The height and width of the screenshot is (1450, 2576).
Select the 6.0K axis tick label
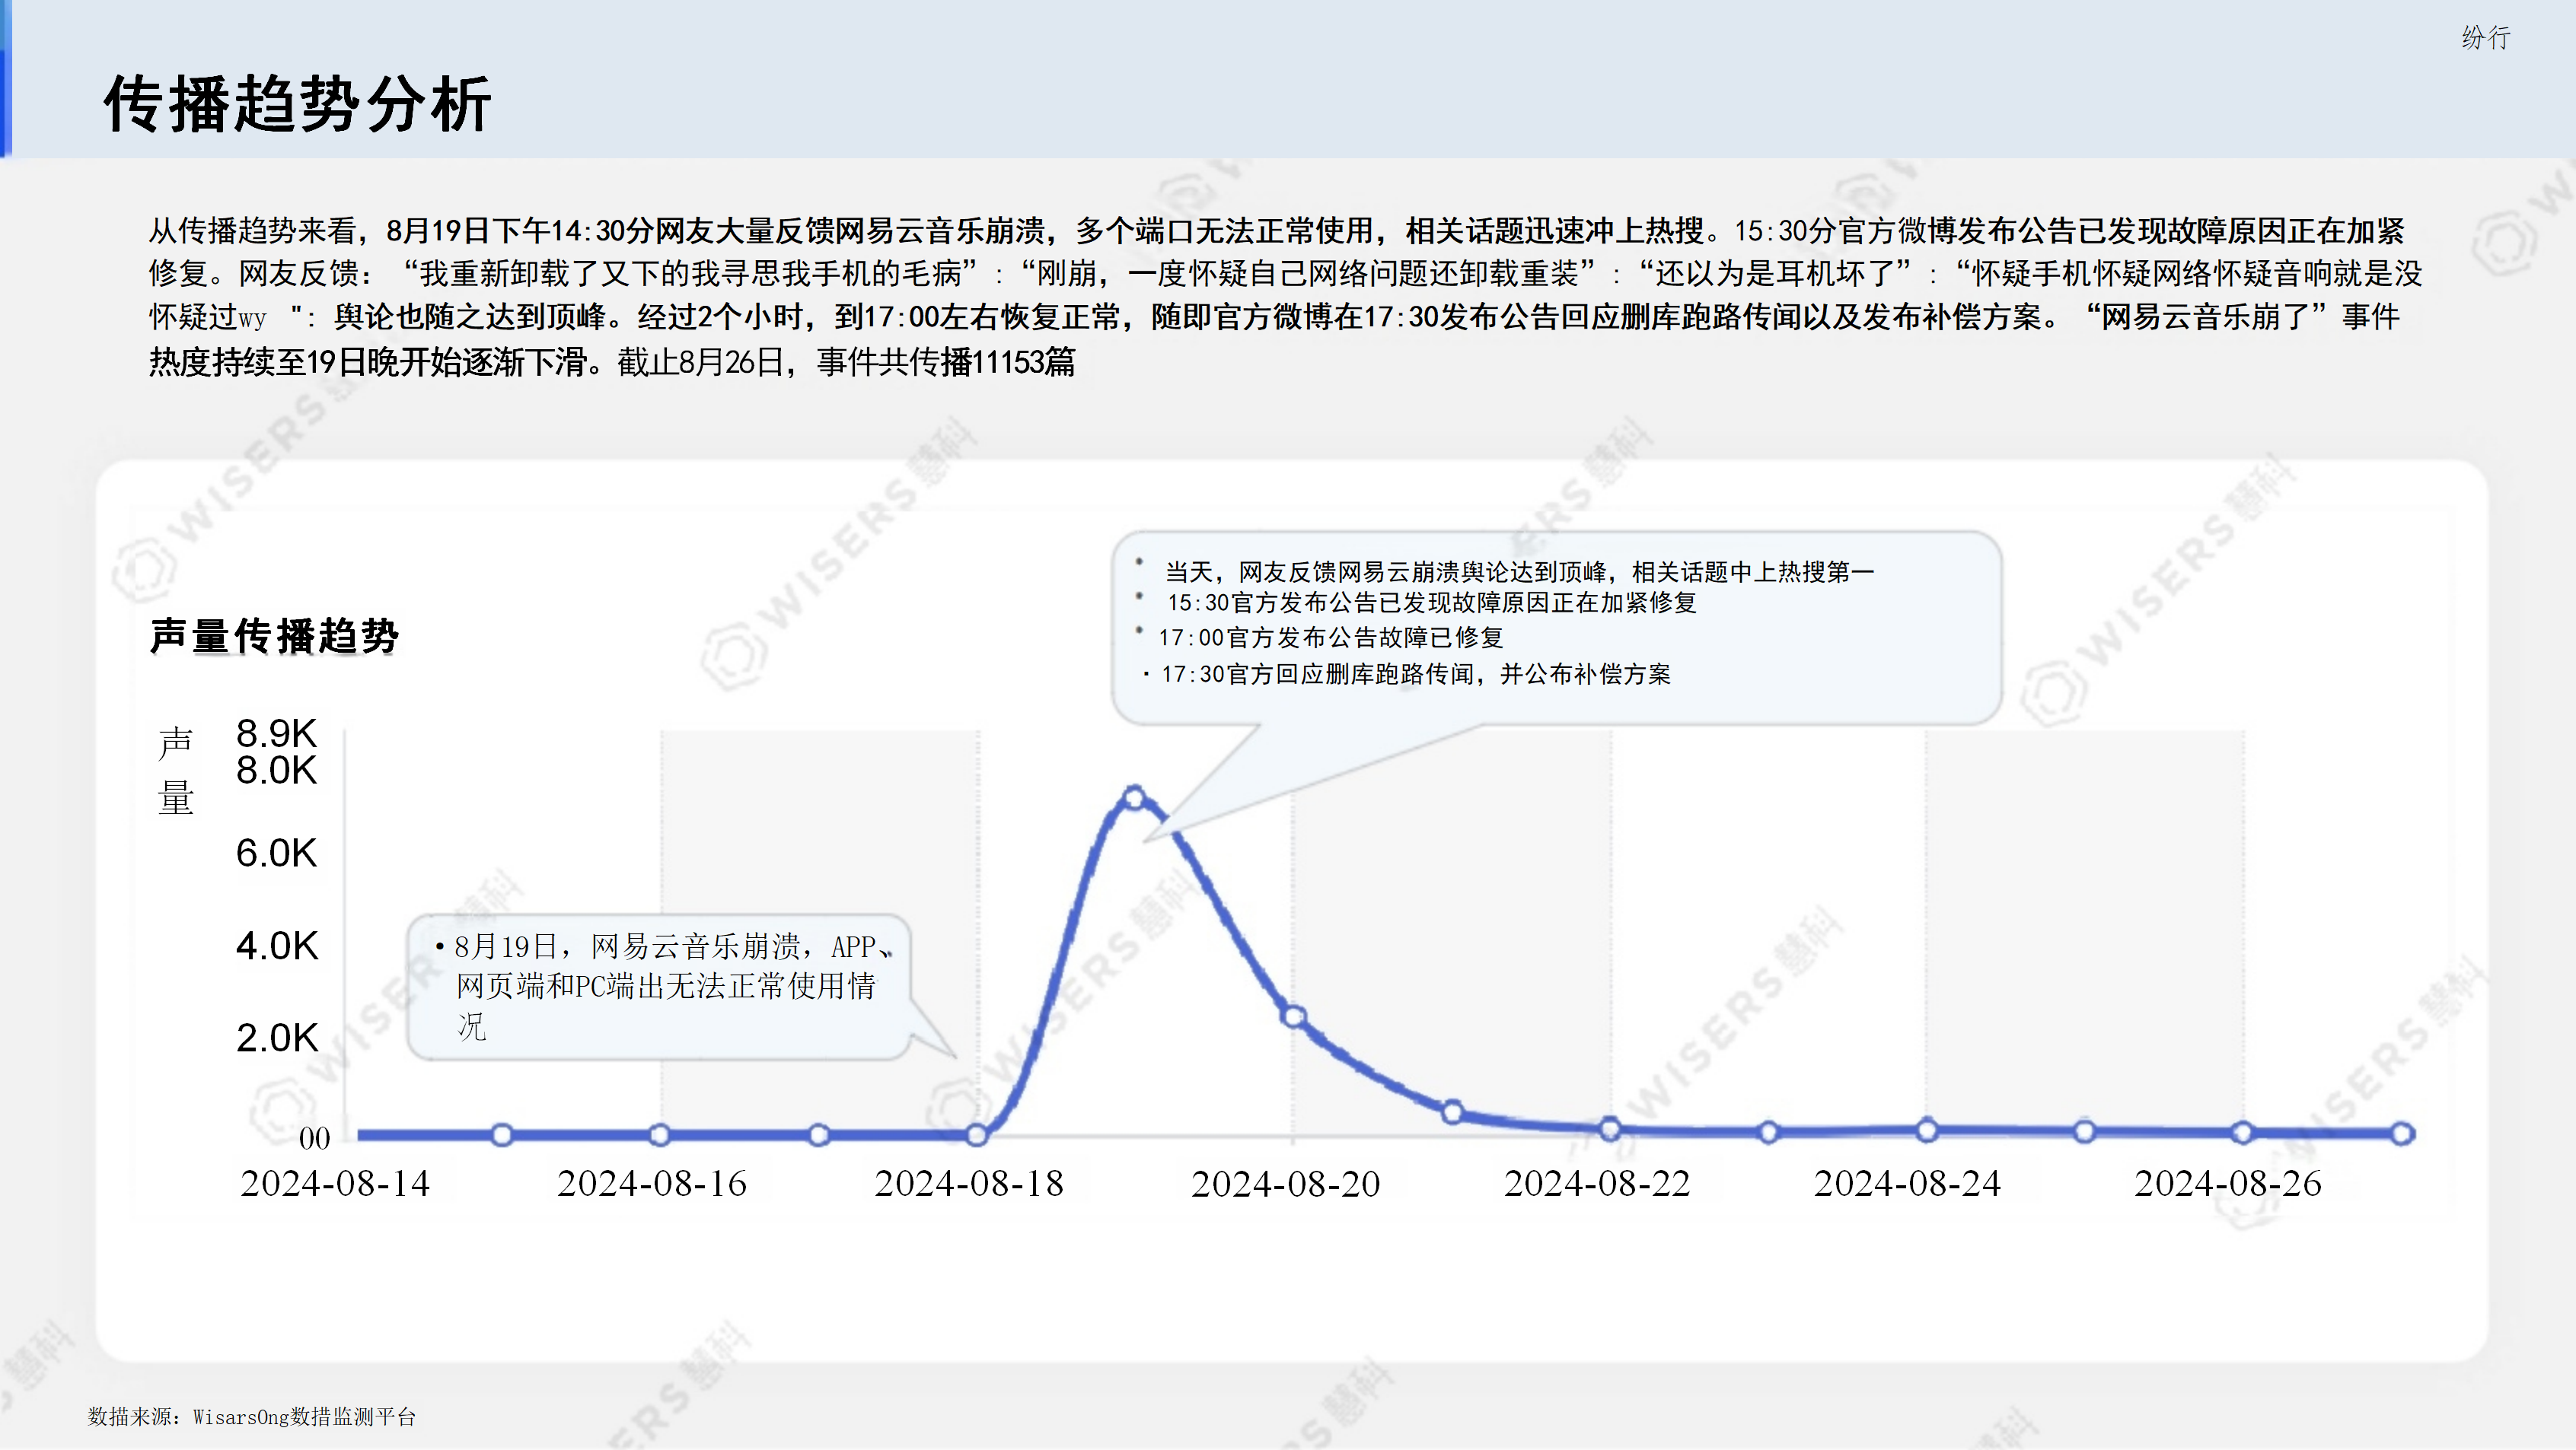coord(276,852)
